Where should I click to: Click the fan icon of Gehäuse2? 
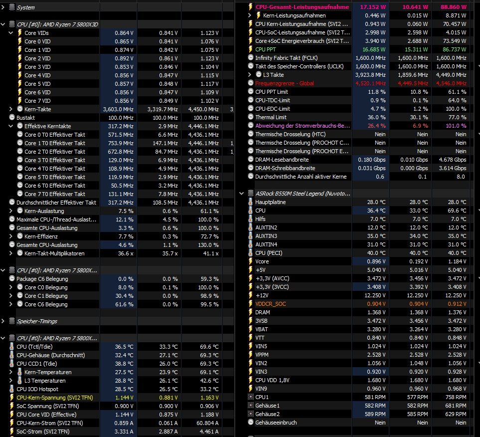[250, 414]
